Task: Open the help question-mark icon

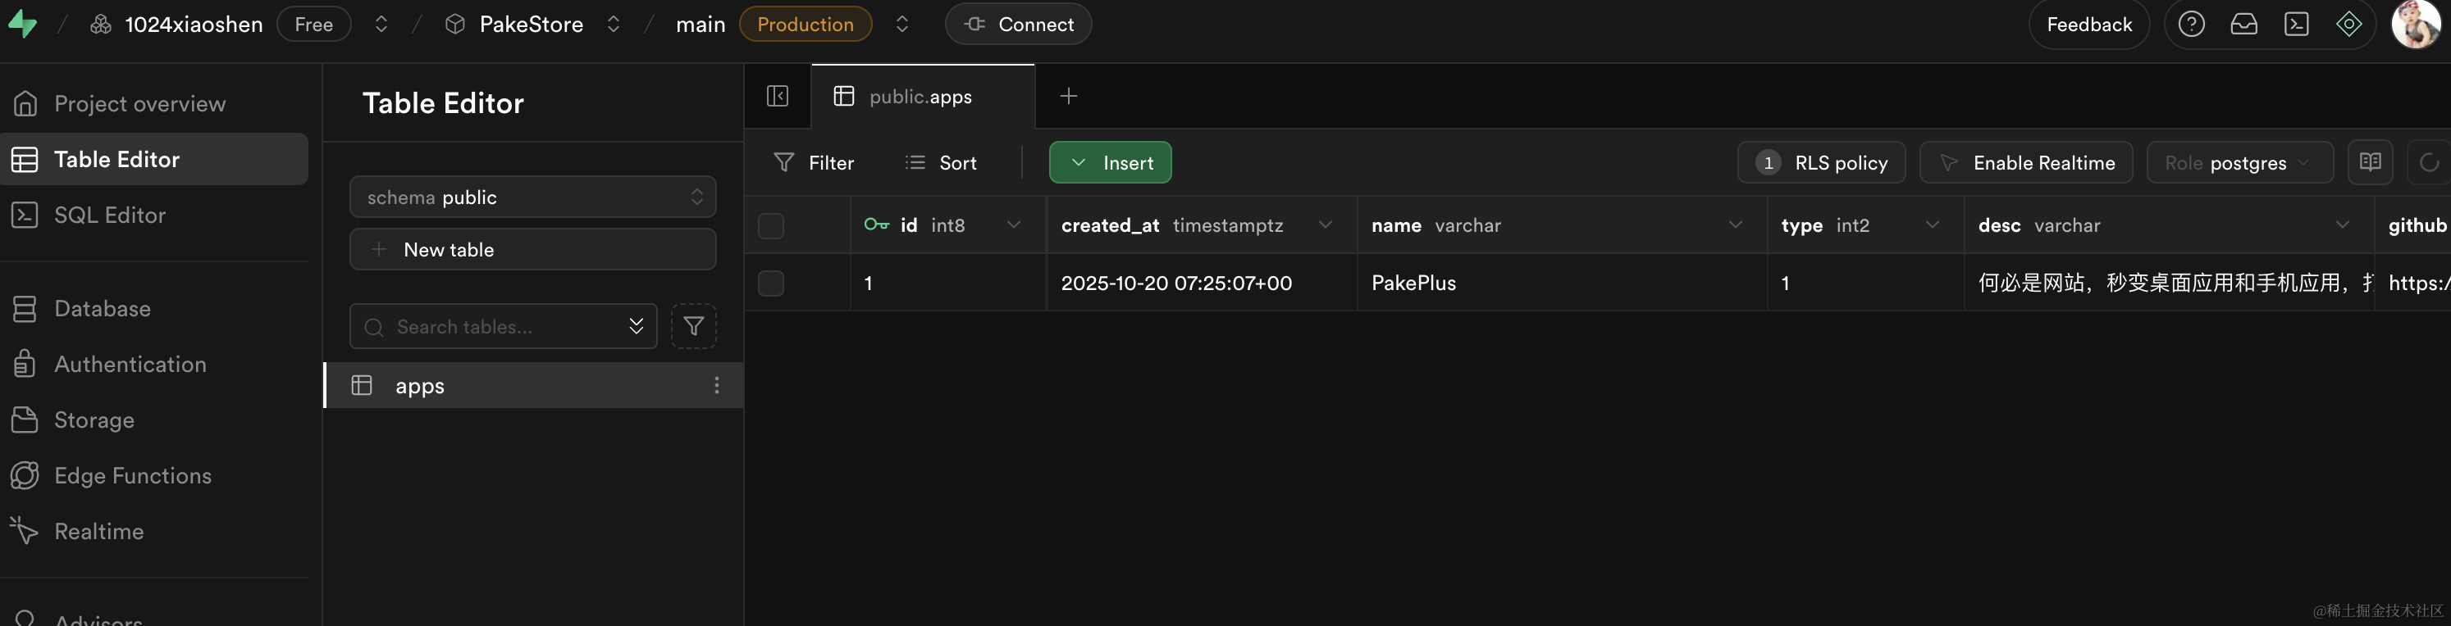Action: tap(2191, 24)
